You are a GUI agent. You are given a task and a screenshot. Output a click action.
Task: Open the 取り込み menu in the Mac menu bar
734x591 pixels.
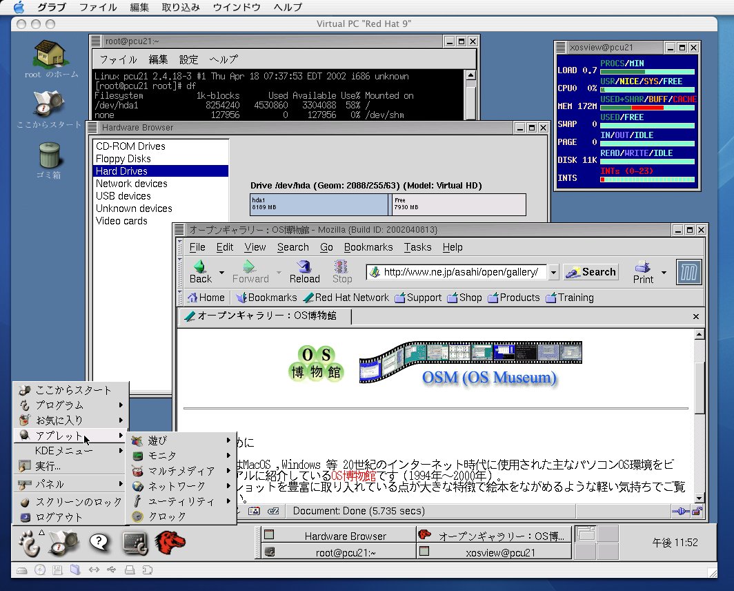coord(181,7)
